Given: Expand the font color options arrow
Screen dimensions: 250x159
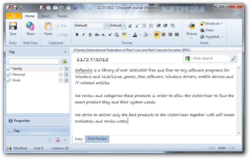Looking at the screenshot, I should [140, 35].
